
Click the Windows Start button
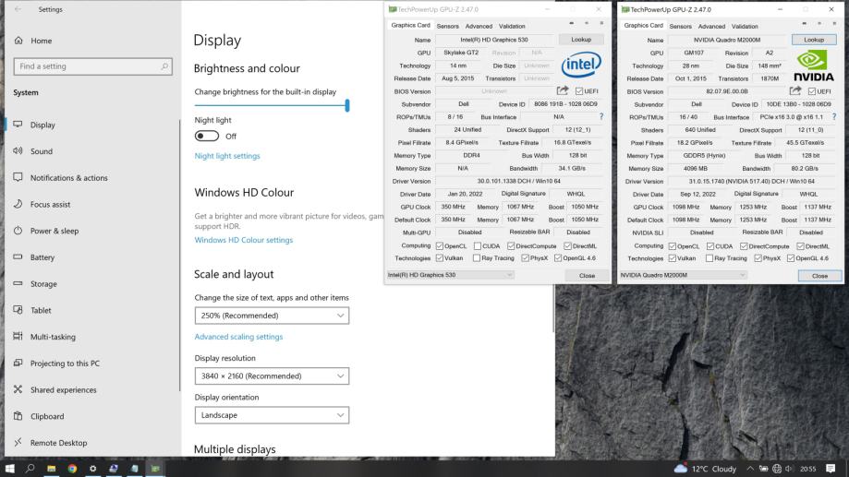pyautogui.click(x=10, y=469)
